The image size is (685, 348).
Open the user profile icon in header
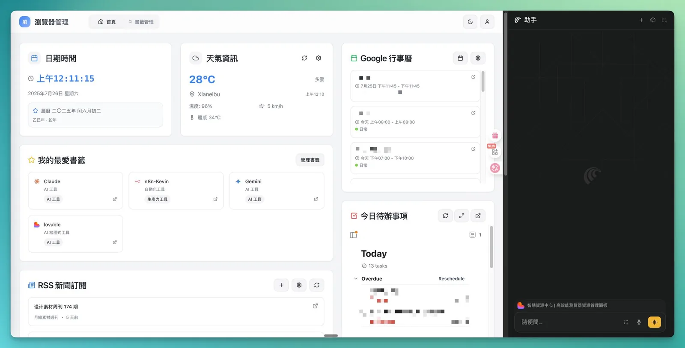(487, 22)
